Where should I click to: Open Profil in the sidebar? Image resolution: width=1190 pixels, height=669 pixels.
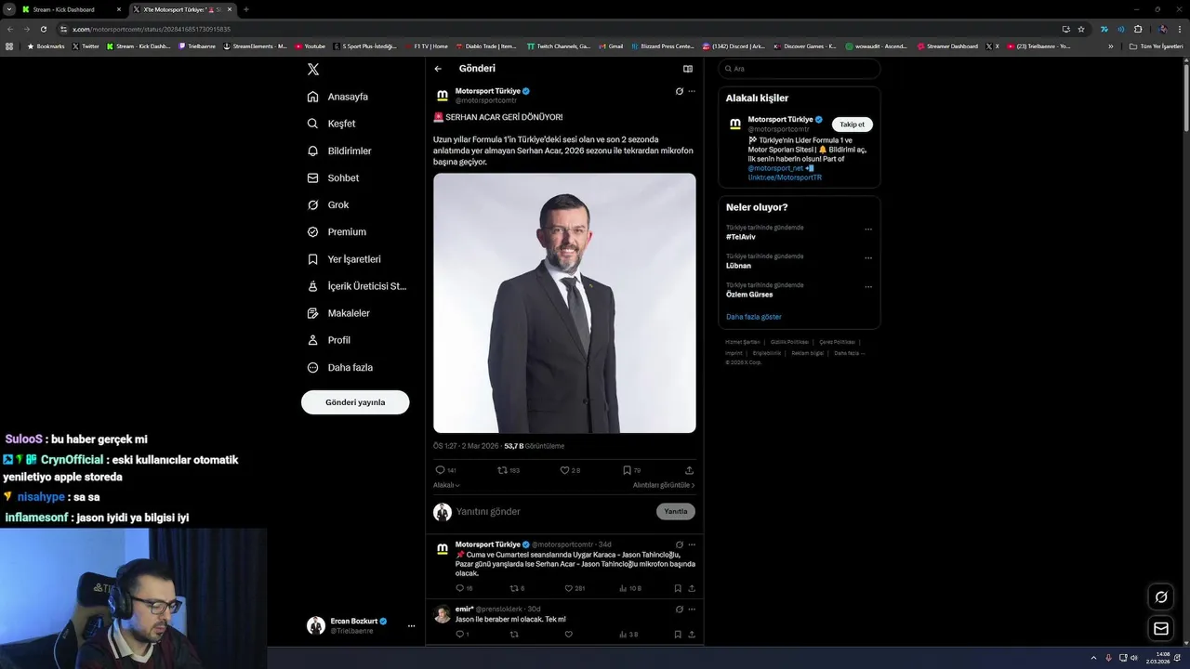[x=329, y=340]
